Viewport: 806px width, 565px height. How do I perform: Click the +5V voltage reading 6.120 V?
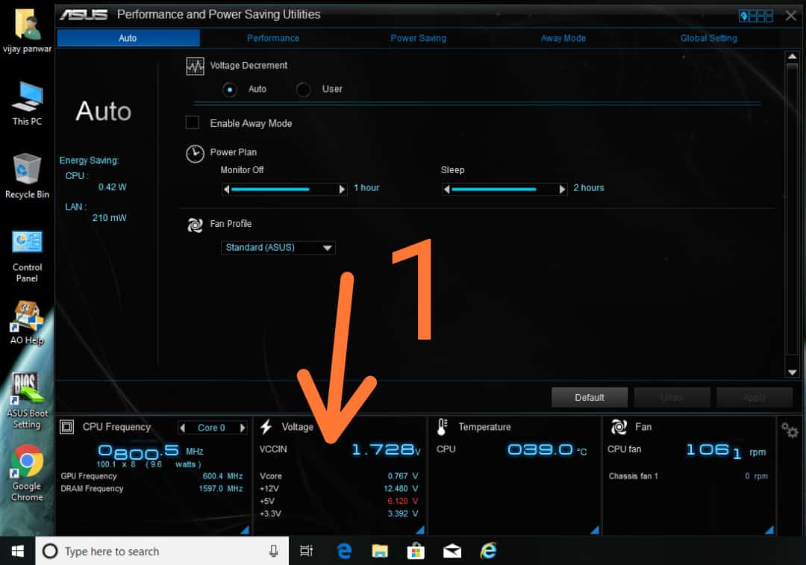click(402, 502)
